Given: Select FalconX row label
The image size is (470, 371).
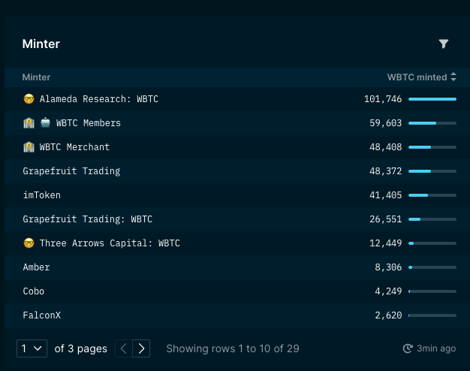Looking at the screenshot, I should tap(41, 315).
